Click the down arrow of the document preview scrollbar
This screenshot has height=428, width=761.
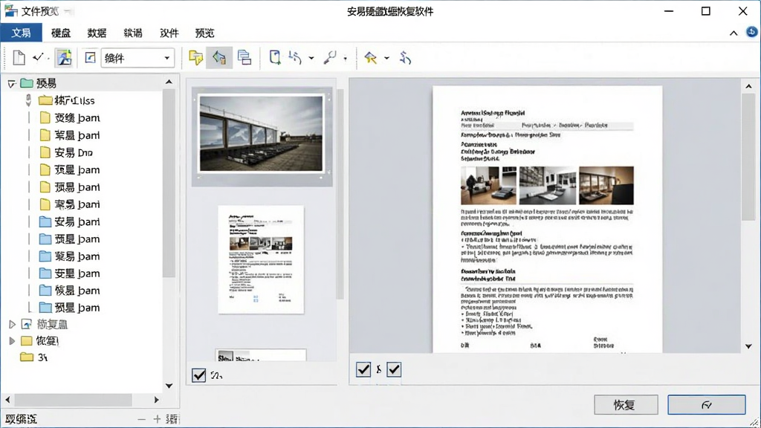(748, 346)
